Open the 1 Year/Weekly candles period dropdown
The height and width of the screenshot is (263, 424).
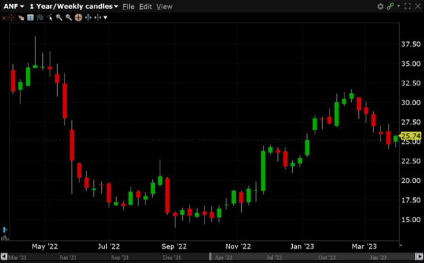click(x=74, y=6)
